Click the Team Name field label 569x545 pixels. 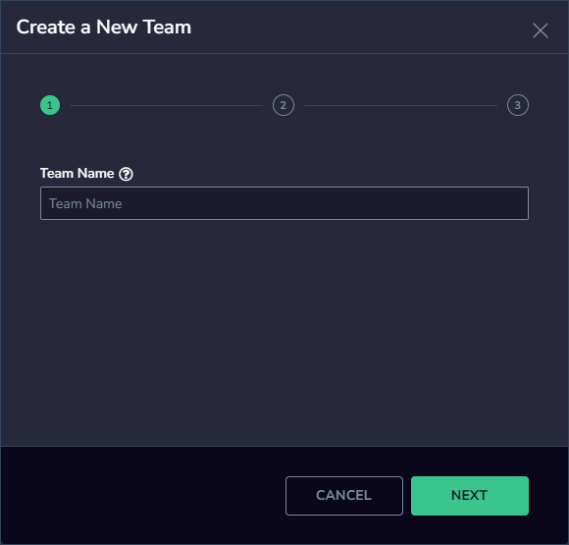tap(77, 173)
